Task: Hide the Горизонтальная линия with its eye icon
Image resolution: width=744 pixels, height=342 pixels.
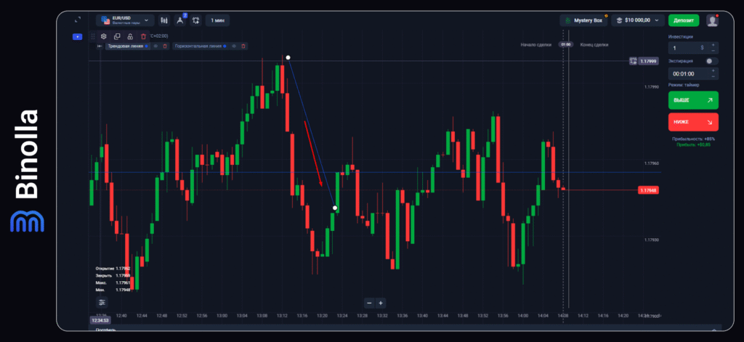Action: [x=234, y=46]
